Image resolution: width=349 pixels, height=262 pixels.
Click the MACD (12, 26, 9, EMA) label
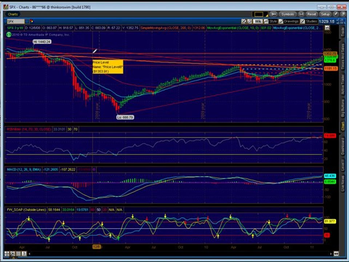(24, 170)
